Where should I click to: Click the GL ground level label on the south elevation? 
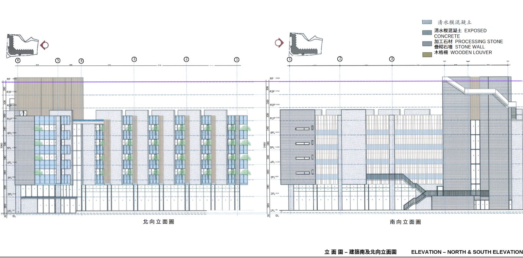(x=277, y=215)
